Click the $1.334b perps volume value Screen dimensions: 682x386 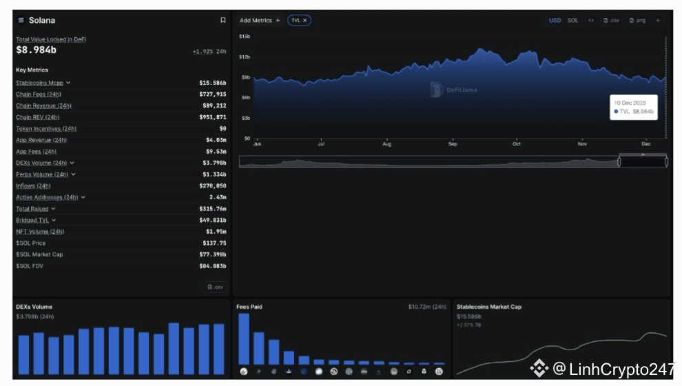[214, 174]
